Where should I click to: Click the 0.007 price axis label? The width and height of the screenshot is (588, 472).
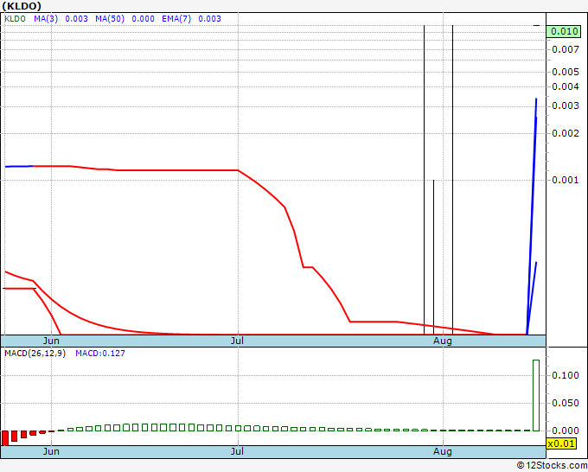pos(566,49)
